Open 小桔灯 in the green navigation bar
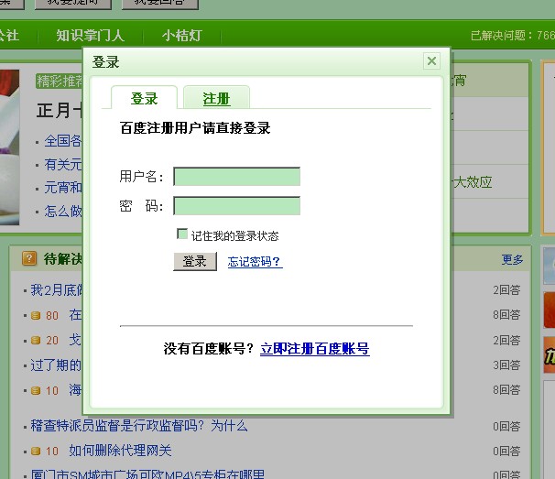Screen dimensions: 555x479 pos(182,36)
